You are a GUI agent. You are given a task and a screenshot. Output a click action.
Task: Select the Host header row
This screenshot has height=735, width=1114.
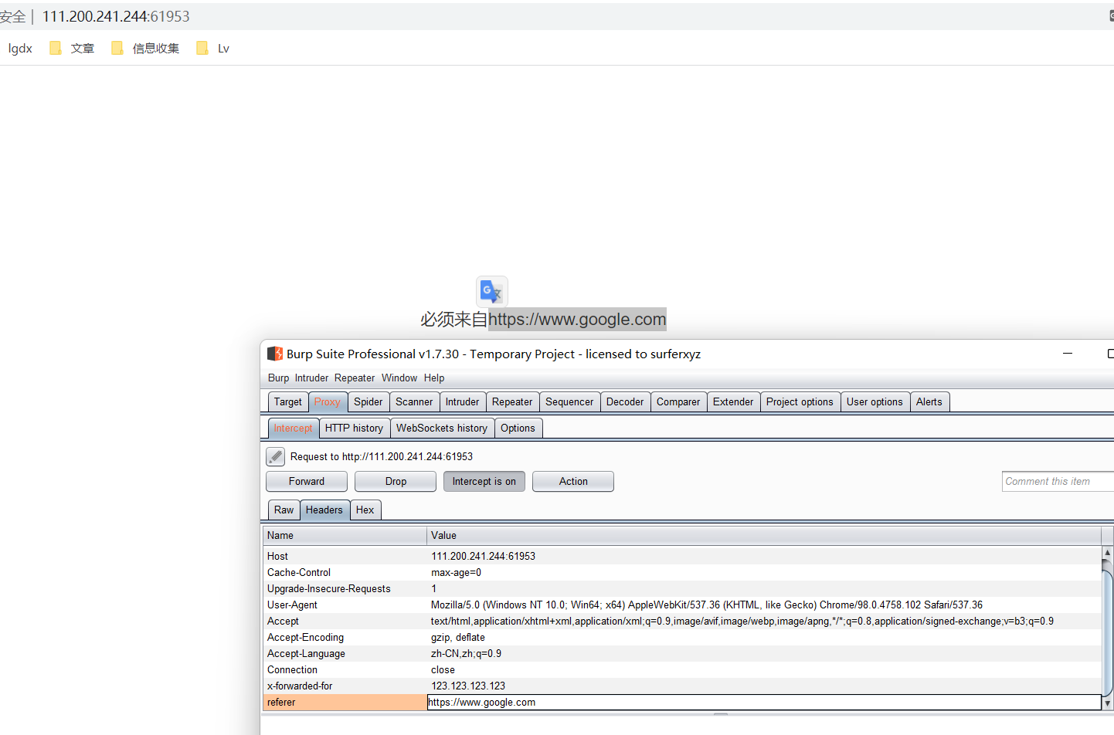(682, 556)
